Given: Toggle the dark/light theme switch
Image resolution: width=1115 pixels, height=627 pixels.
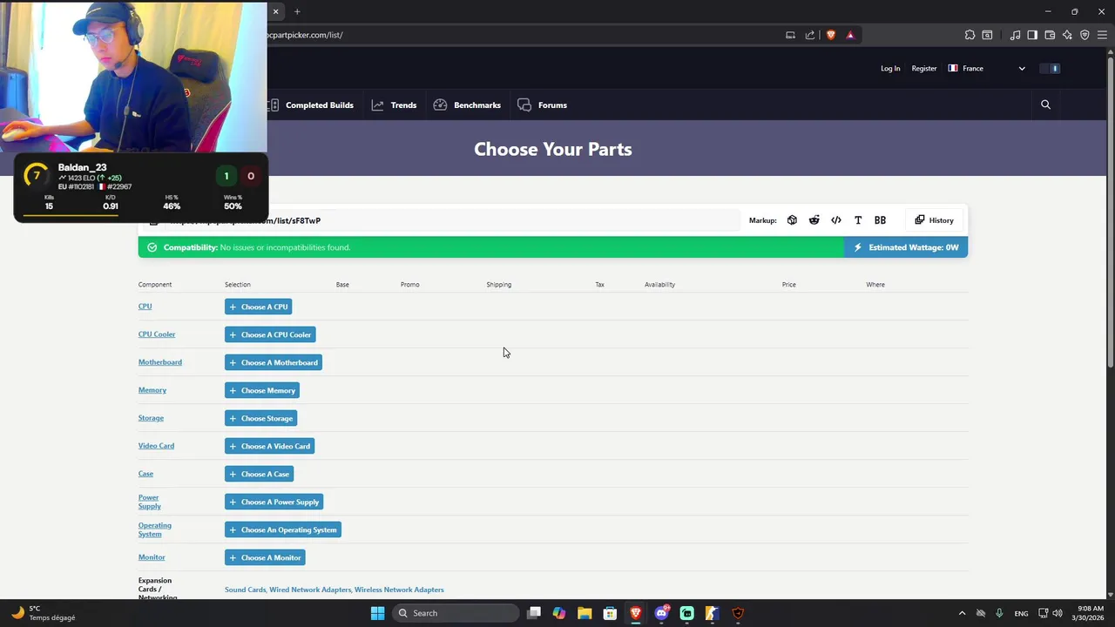Looking at the screenshot, I should (1051, 68).
